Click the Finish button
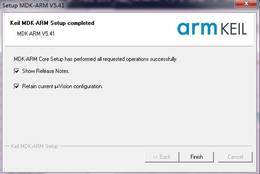Viewport: 260px width, 174px height. coord(197,157)
